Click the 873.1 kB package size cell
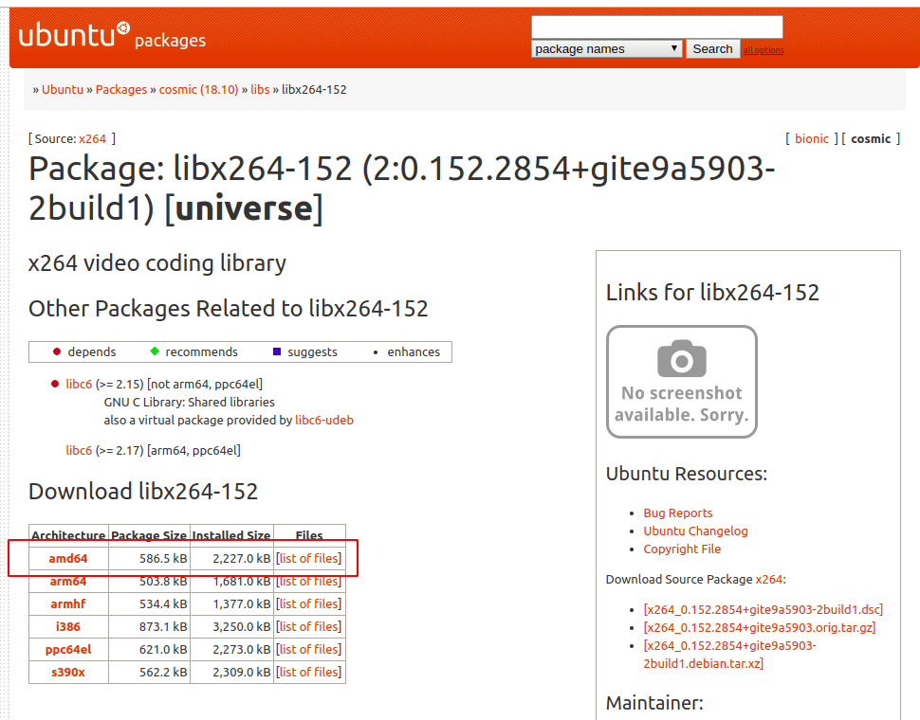 [150, 627]
